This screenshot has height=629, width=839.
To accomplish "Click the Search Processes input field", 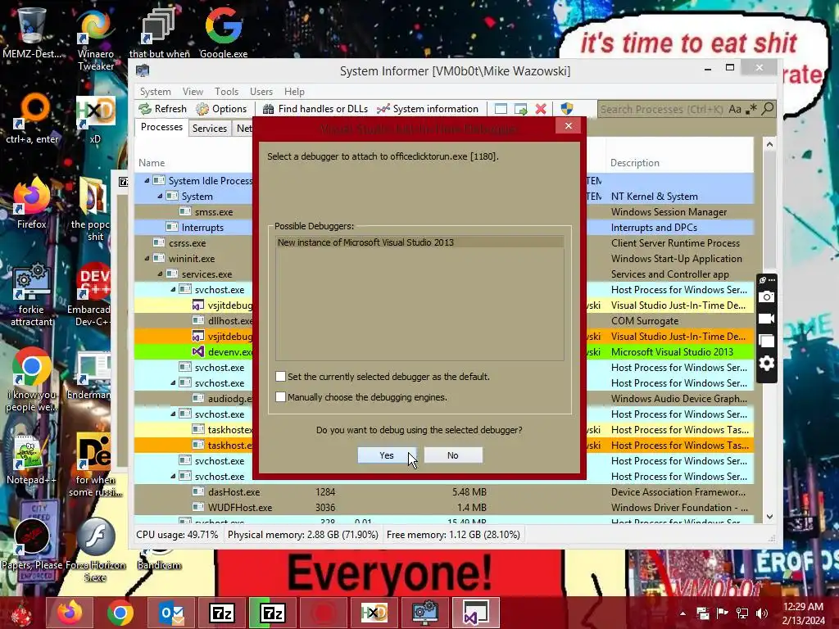I will [x=661, y=109].
